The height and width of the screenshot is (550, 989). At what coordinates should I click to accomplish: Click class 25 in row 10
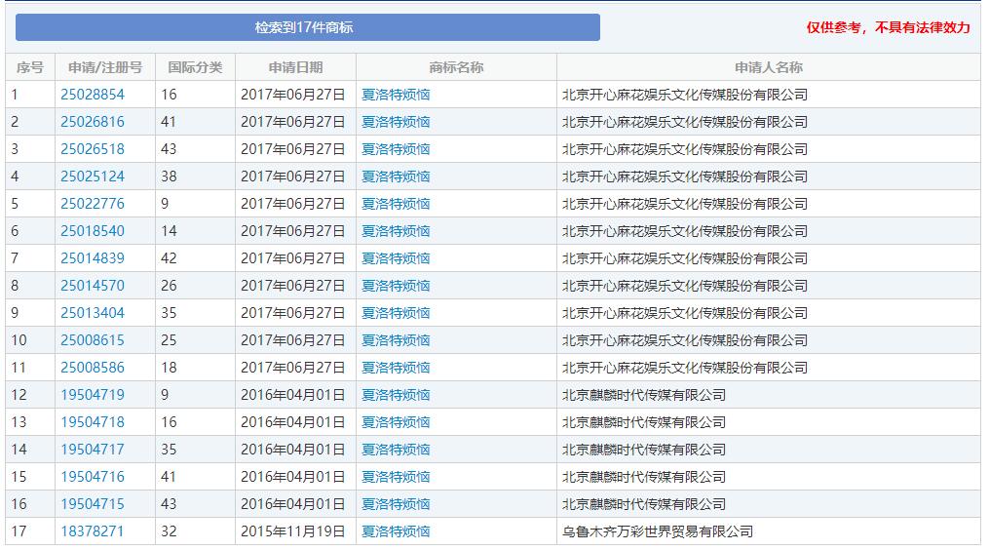169,340
